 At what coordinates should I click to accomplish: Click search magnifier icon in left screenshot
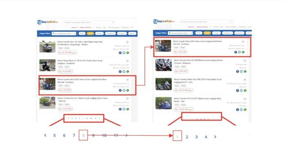click(113, 22)
